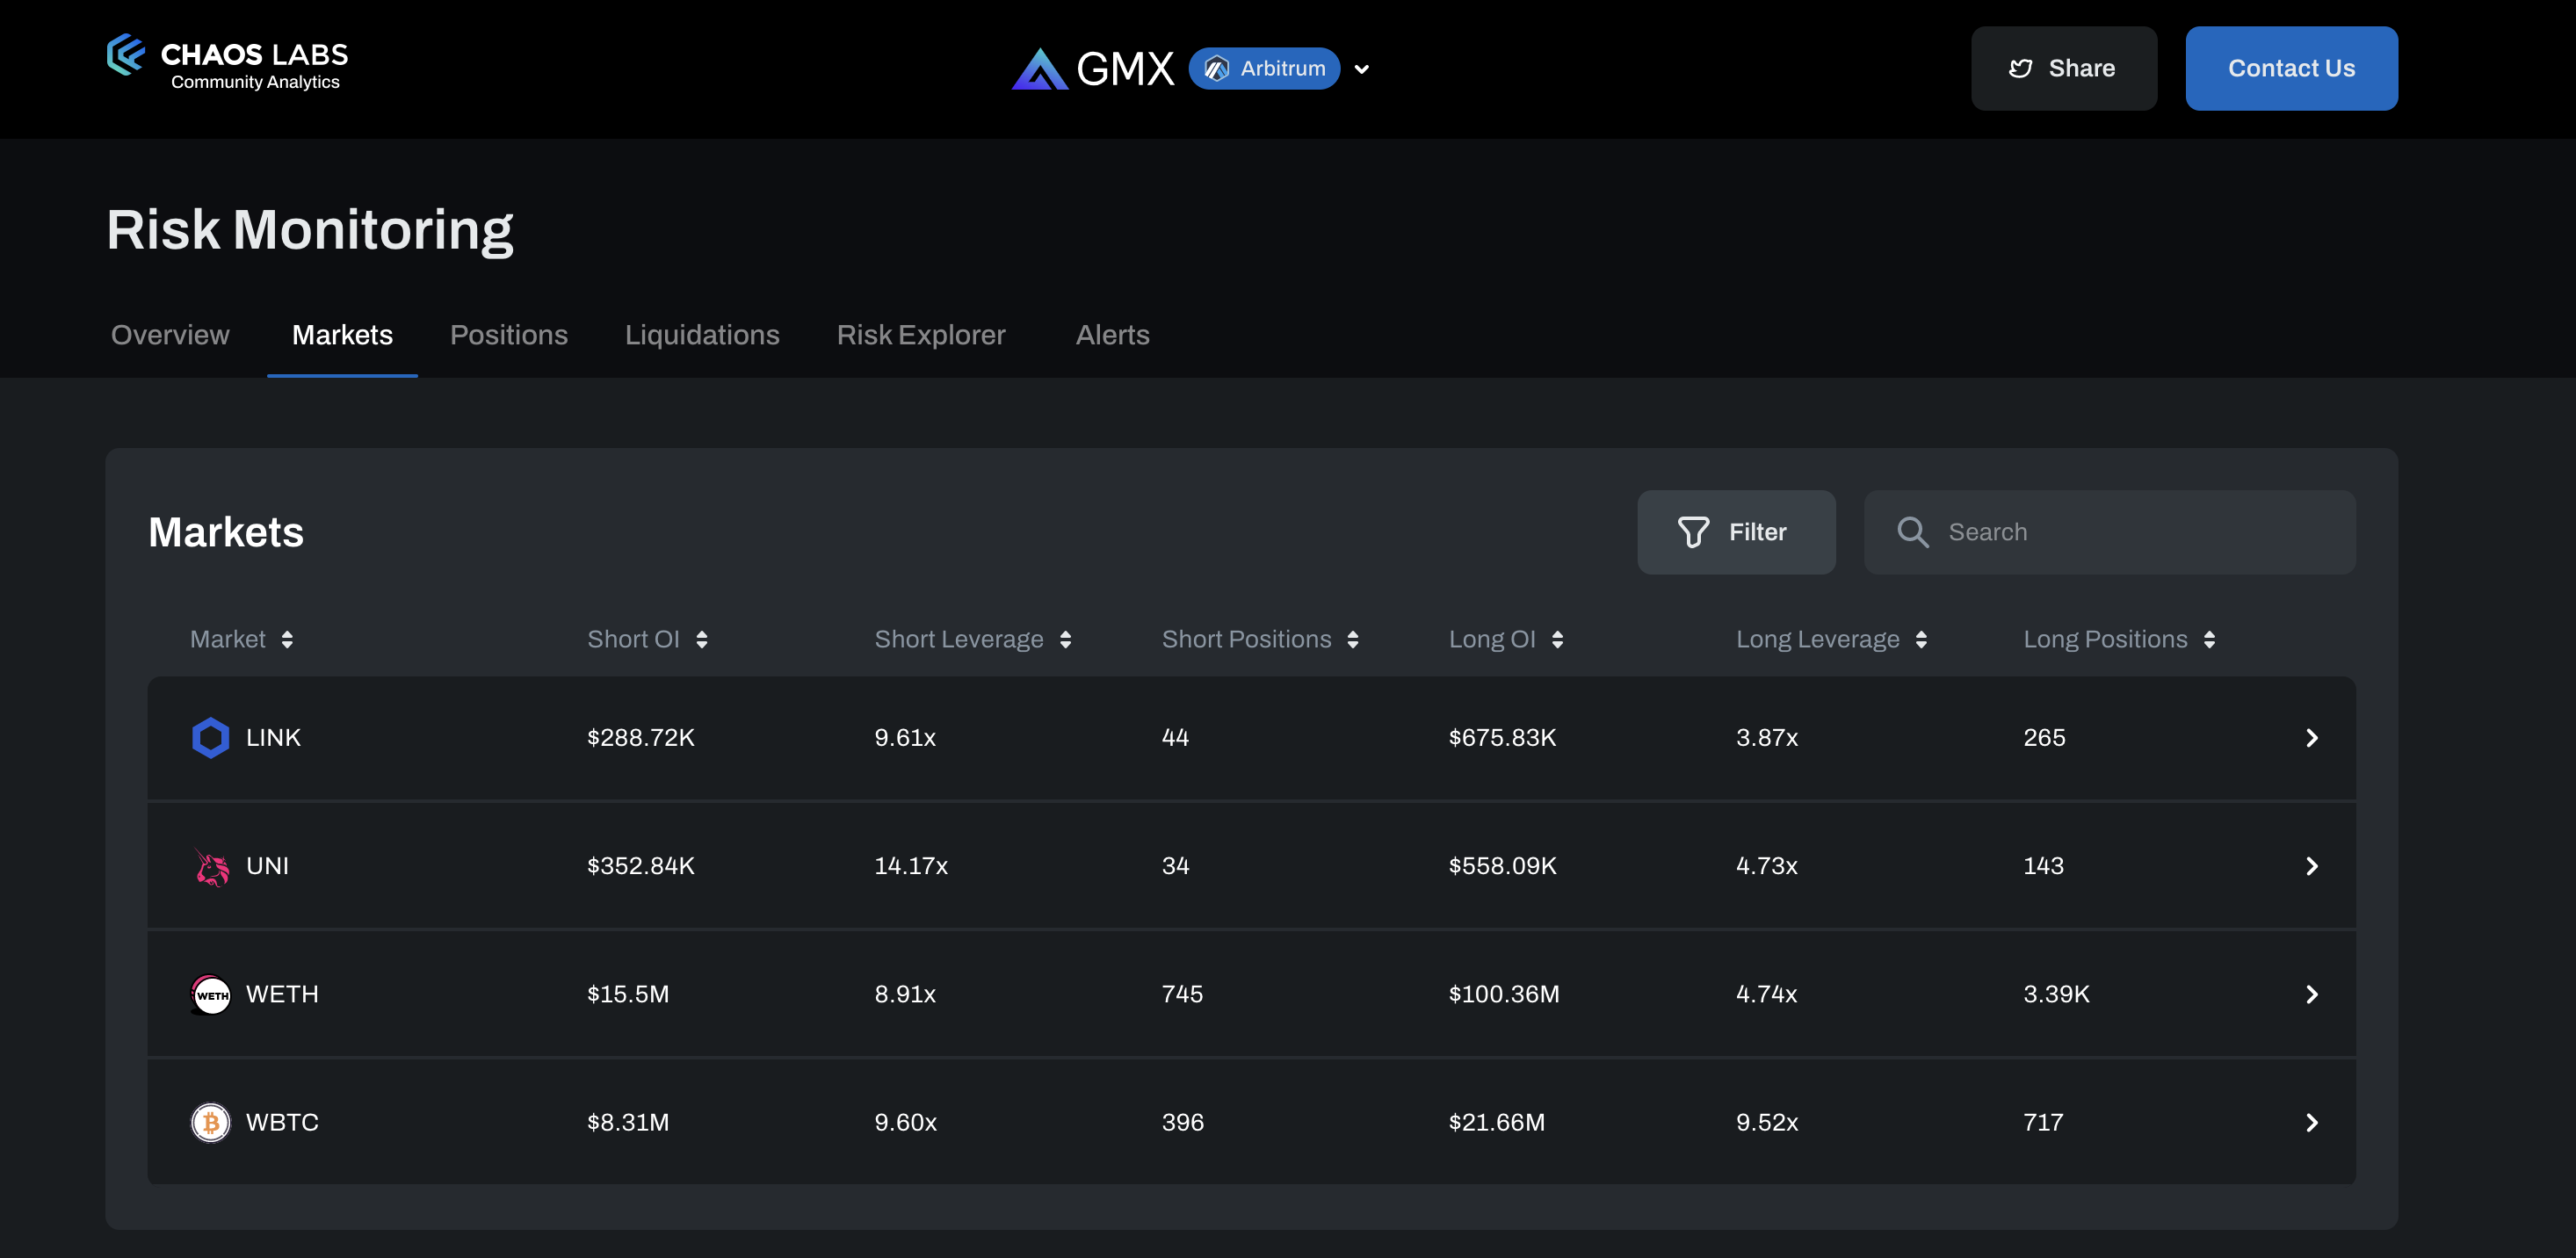Click the WBTC bitcoin token icon
The width and height of the screenshot is (2576, 1258).
210,1122
